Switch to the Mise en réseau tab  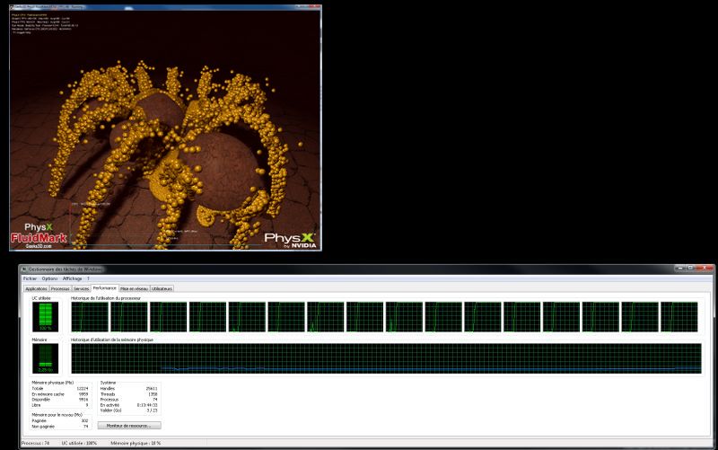coord(134,288)
